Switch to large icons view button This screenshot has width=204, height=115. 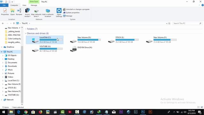tap(202, 107)
